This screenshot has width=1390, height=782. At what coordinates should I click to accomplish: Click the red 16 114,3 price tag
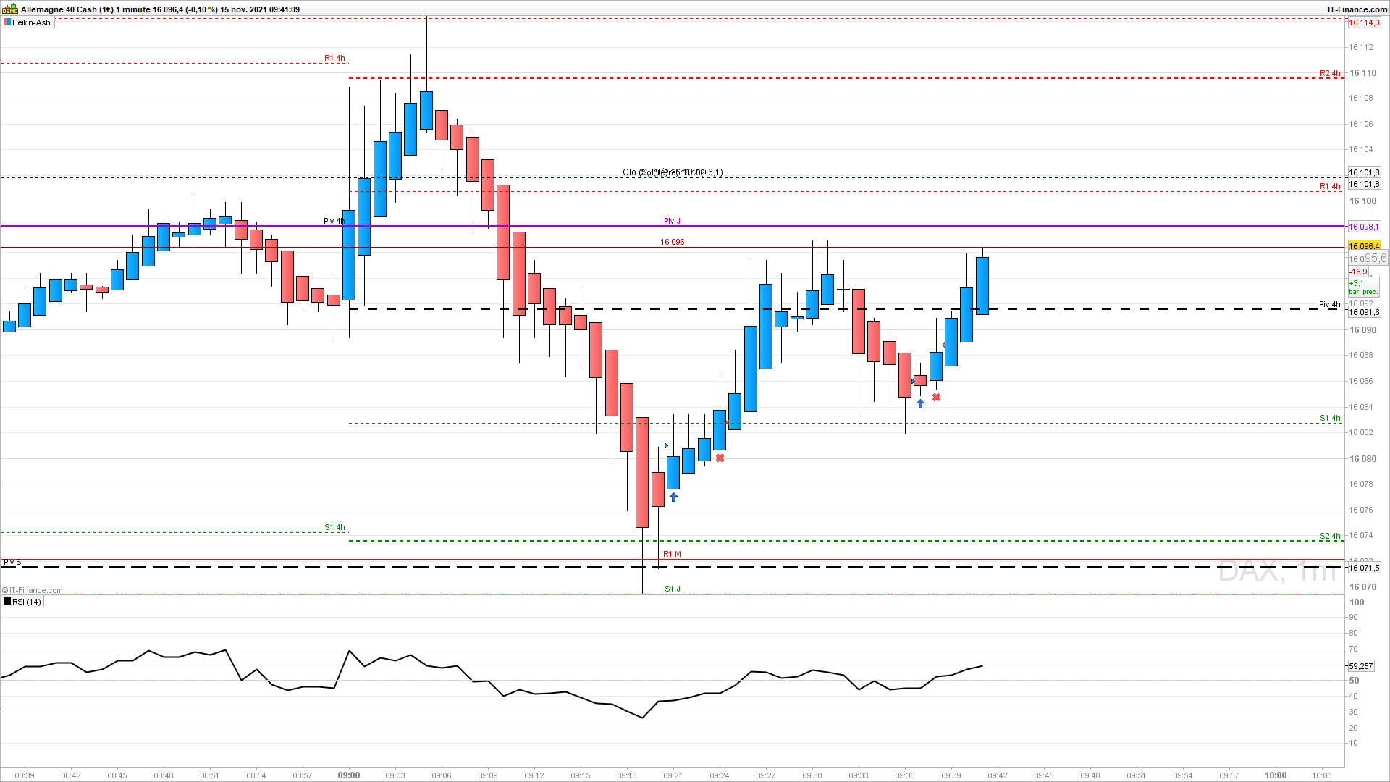tap(1364, 22)
